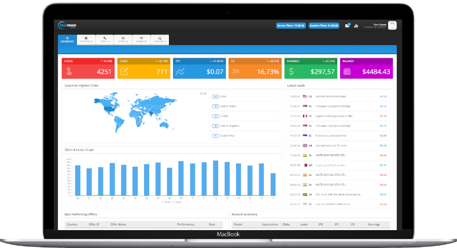
Task: Click the edit icon on Leads card
Action: pyautogui.click(x=124, y=72)
